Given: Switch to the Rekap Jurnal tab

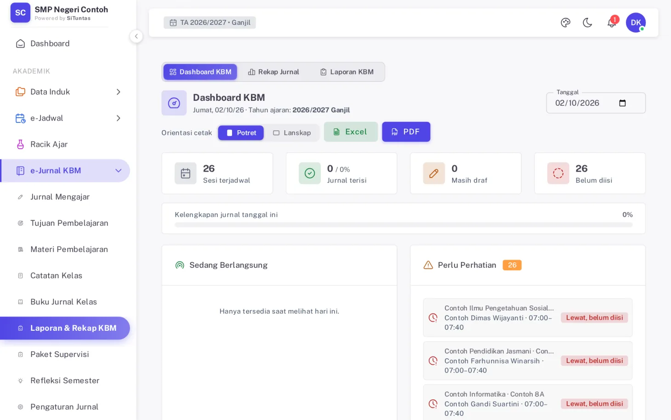Looking at the screenshot, I should [273, 72].
